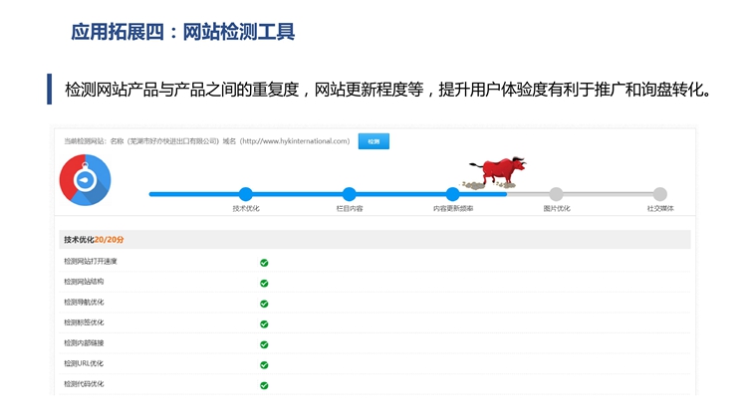
Task: Jump to the 内容更新频率 step node
Action: click(x=453, y=194)
